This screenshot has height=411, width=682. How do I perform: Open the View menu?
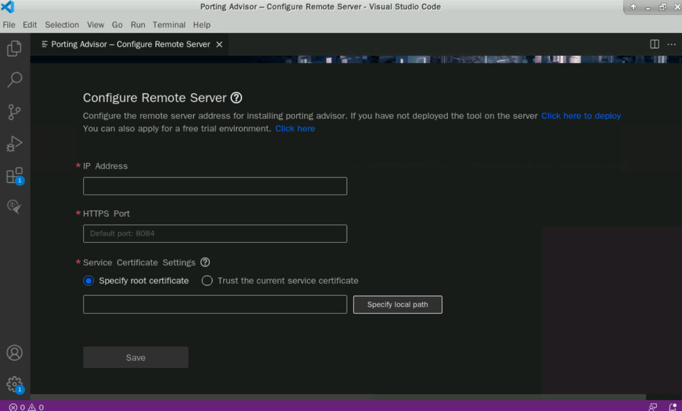96,25
